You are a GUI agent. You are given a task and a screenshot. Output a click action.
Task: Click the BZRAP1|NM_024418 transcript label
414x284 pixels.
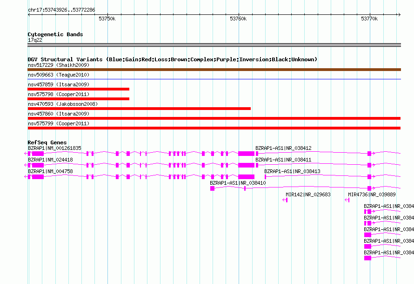[x=50, y=160]
